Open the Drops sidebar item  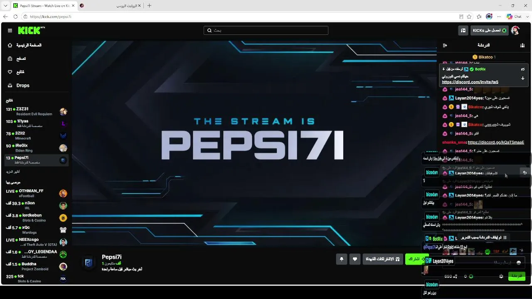click(36, 85)
